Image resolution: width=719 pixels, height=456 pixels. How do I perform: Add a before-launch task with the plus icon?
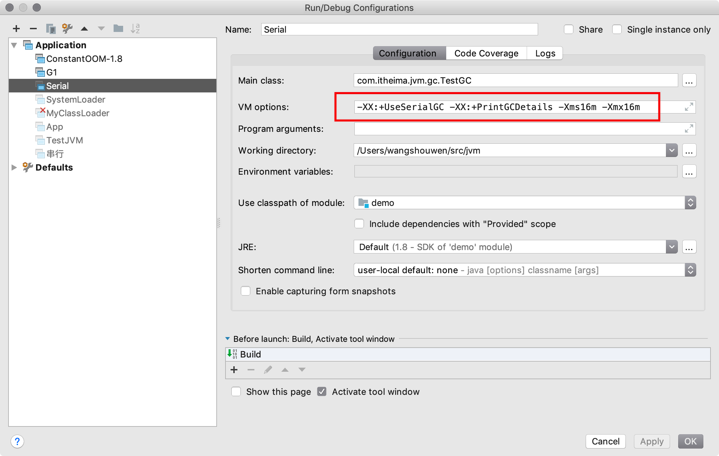click(x=234, y=370)
